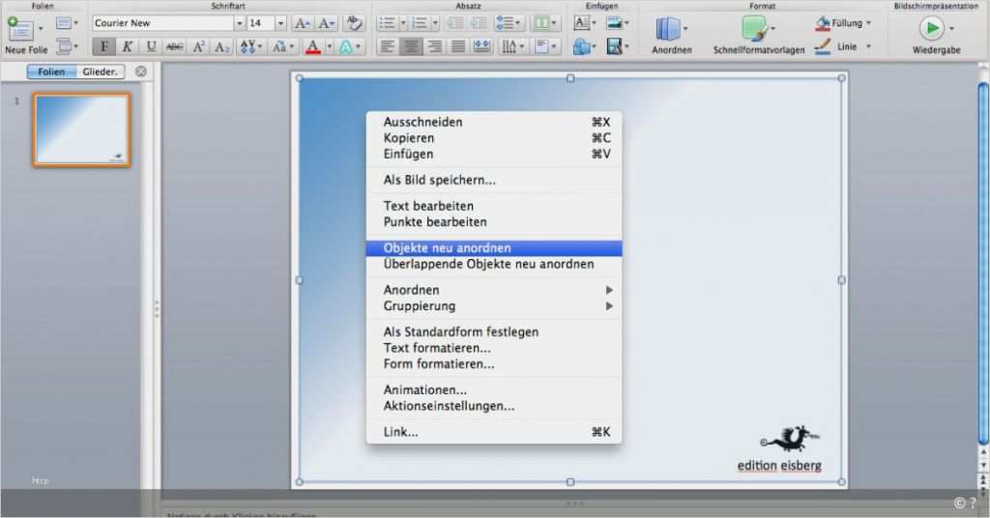Open the slide layout icon menu
The height and width of the screenshot is (518, 990).
click(x=67, y=23)
